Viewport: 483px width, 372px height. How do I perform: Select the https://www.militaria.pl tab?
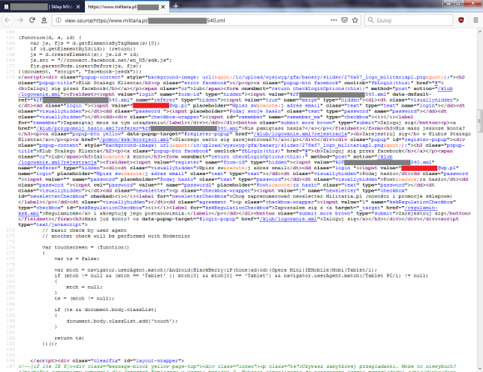pos(127,7)
